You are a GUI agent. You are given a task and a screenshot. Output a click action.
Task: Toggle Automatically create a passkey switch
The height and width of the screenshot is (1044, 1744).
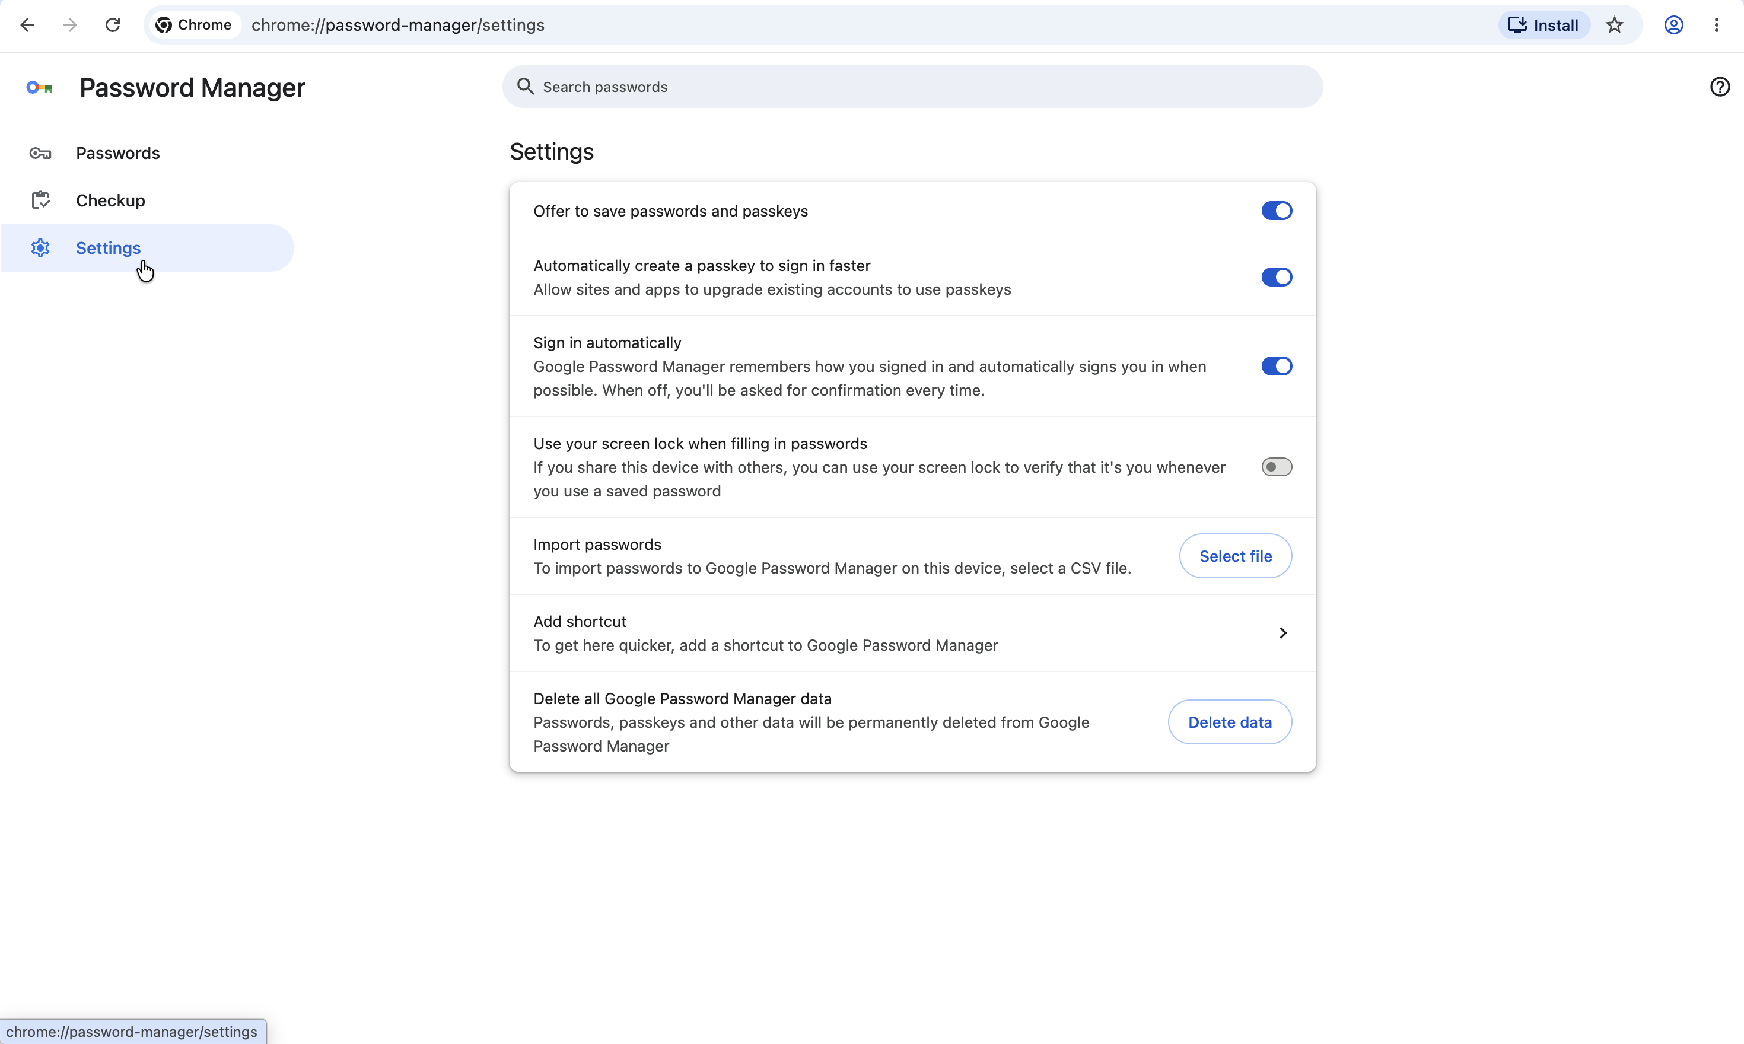(x=1276, y=277)
